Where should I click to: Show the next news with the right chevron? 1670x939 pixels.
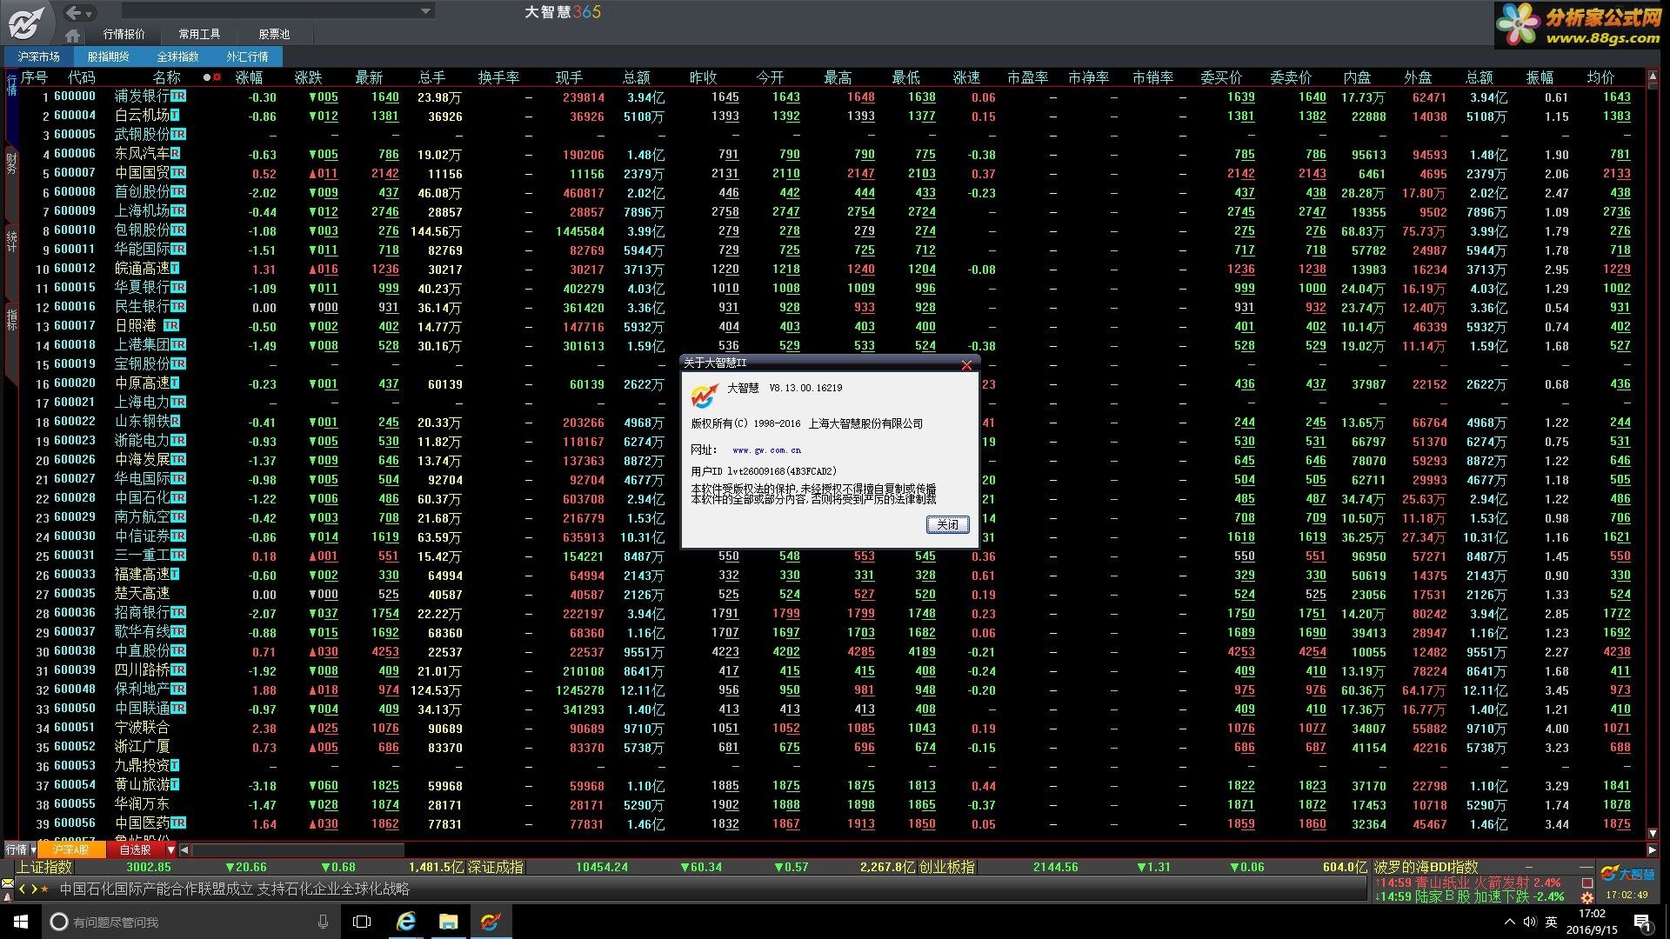pyautogui.click(x=34, y=889)
